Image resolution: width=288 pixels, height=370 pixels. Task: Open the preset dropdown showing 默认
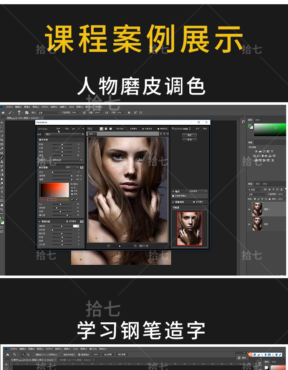pyautogui.click(x=65, y=134)
